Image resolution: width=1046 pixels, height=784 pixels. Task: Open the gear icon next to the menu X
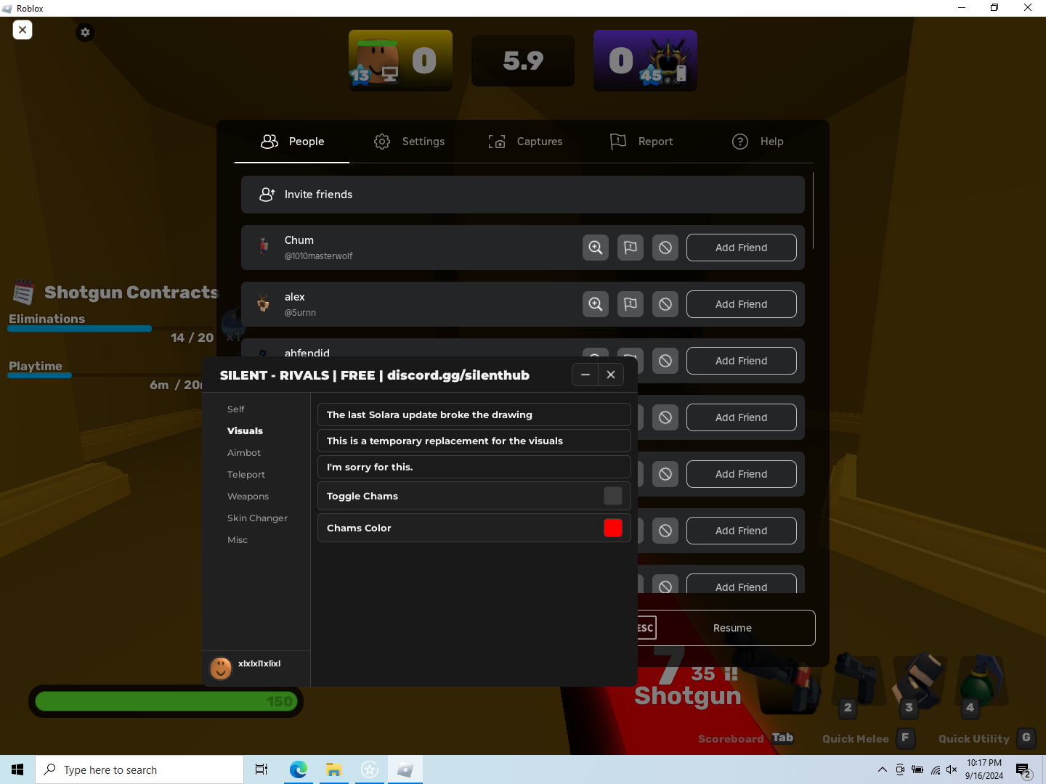(x=85, y=32)
